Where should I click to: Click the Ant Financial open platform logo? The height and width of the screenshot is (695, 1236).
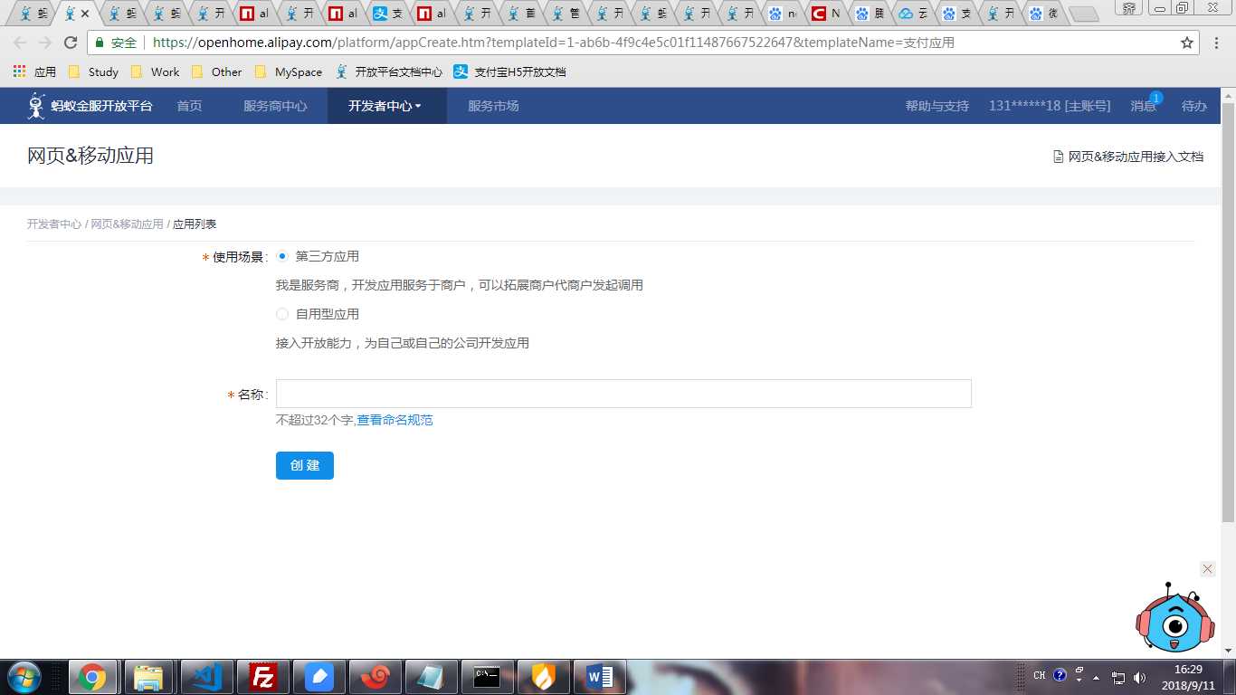[x=90, y=106]
